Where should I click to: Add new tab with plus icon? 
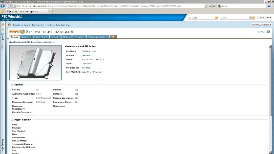pyautogui.click(x=113, y=37)
